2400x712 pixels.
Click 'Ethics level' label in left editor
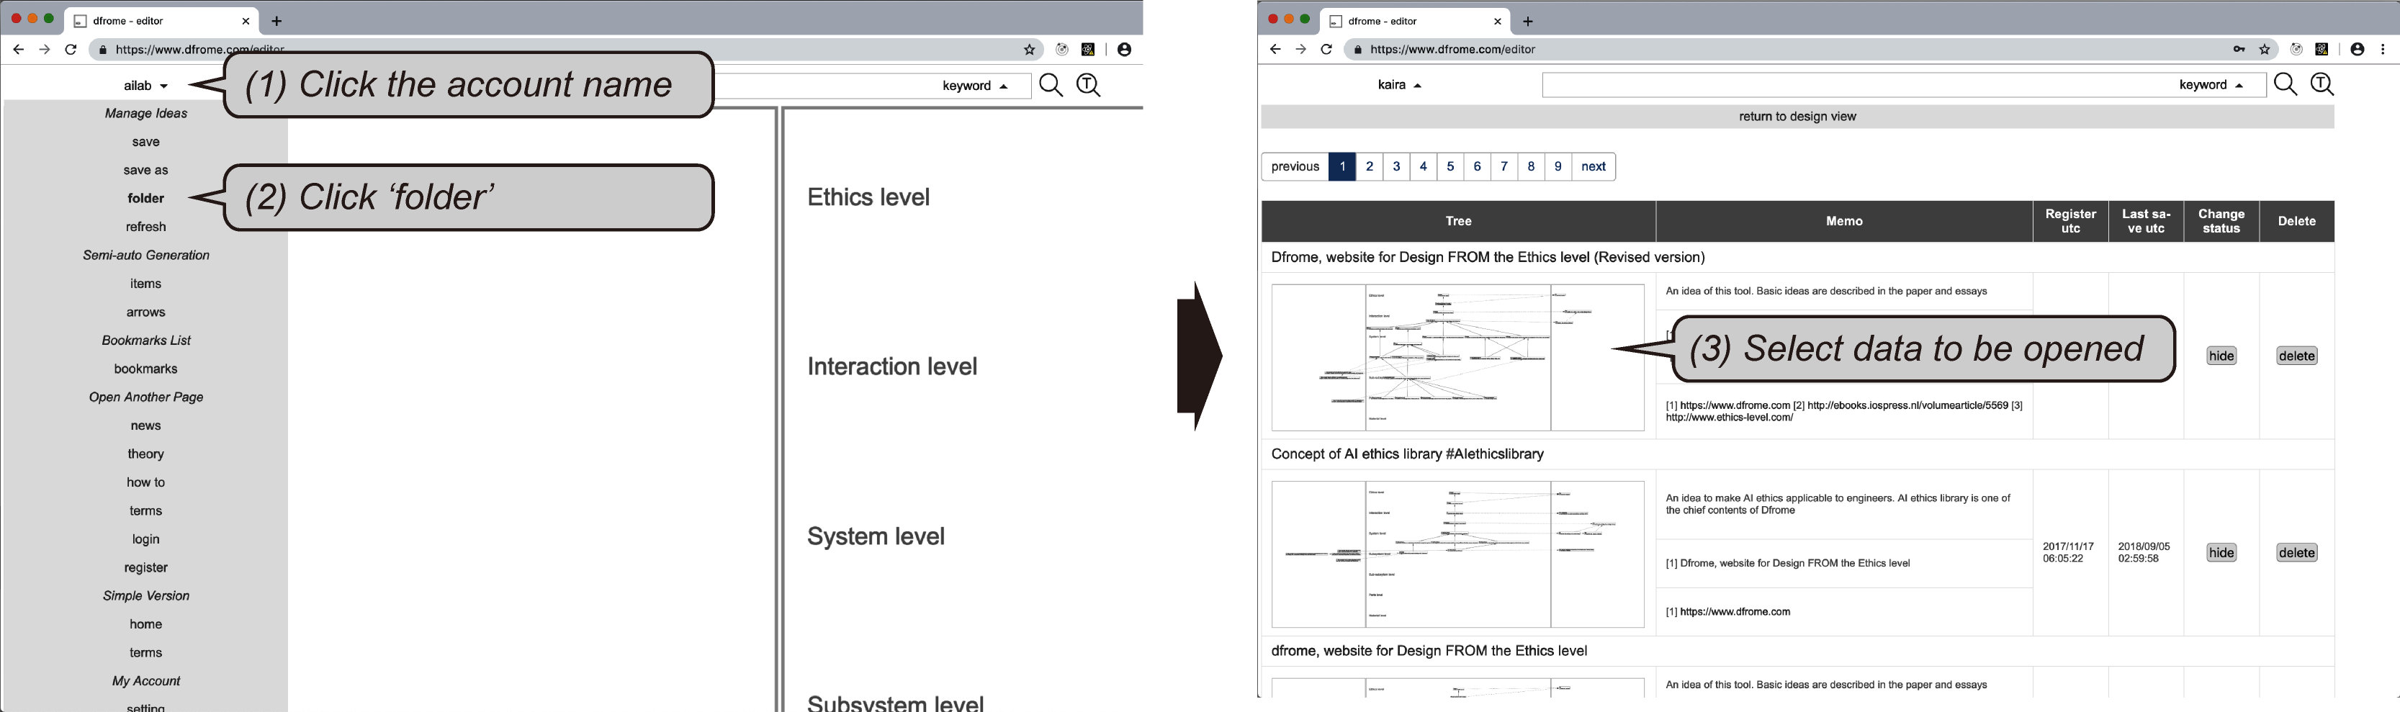click(x=868, y=197)
